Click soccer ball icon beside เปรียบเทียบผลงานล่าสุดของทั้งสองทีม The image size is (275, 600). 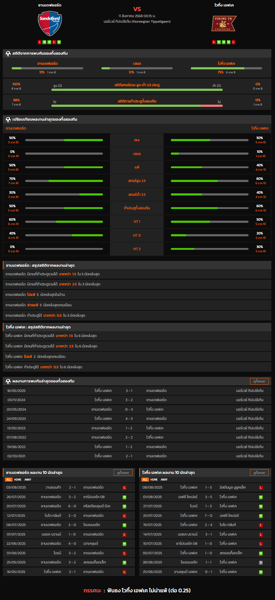tap(8, 119)
